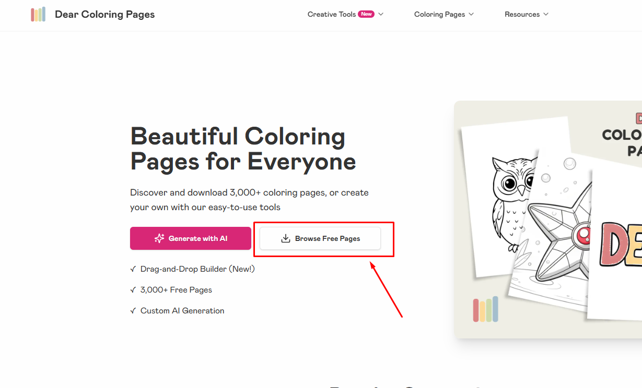Click the color bars logo in the preview card
Image resolution: width=642 pixels, height=388 pixels.
click(485, 310)
